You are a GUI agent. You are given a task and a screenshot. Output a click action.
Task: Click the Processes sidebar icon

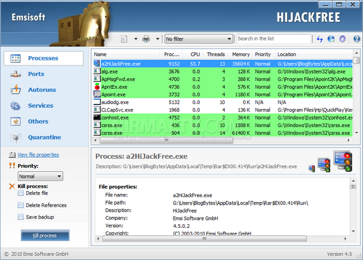coord(16,59)
